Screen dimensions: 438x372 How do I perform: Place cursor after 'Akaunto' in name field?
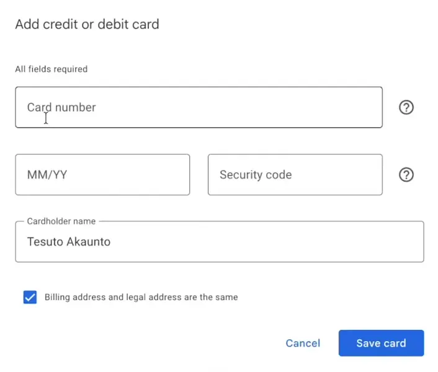(112, 242)
